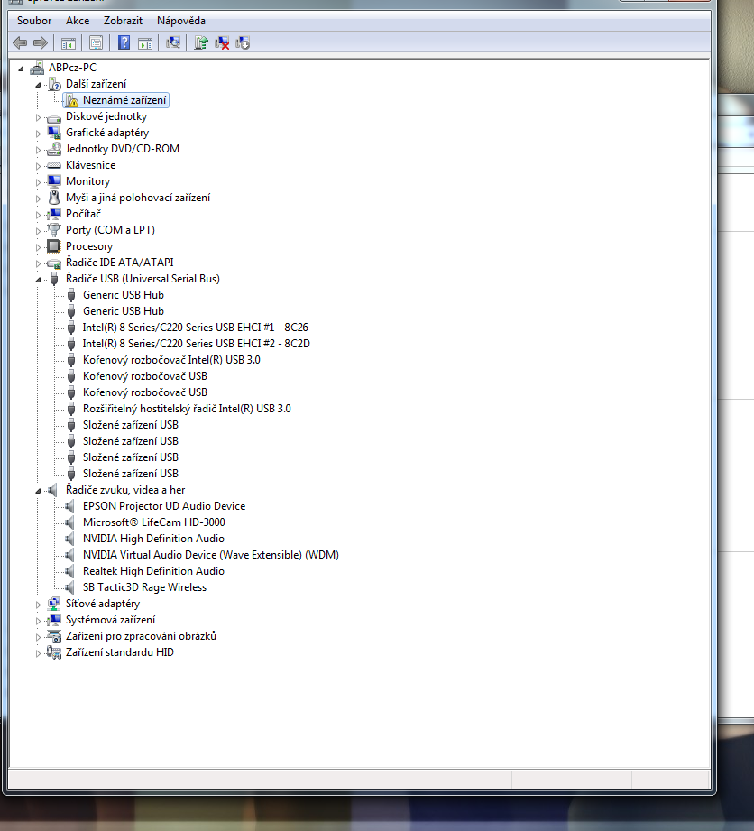Click the Klávesnice keyboard icon
This screenshot has height=831, width=754.
(53, 165)
